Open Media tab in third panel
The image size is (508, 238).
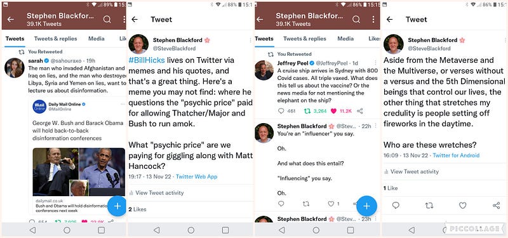click(345, 39)
